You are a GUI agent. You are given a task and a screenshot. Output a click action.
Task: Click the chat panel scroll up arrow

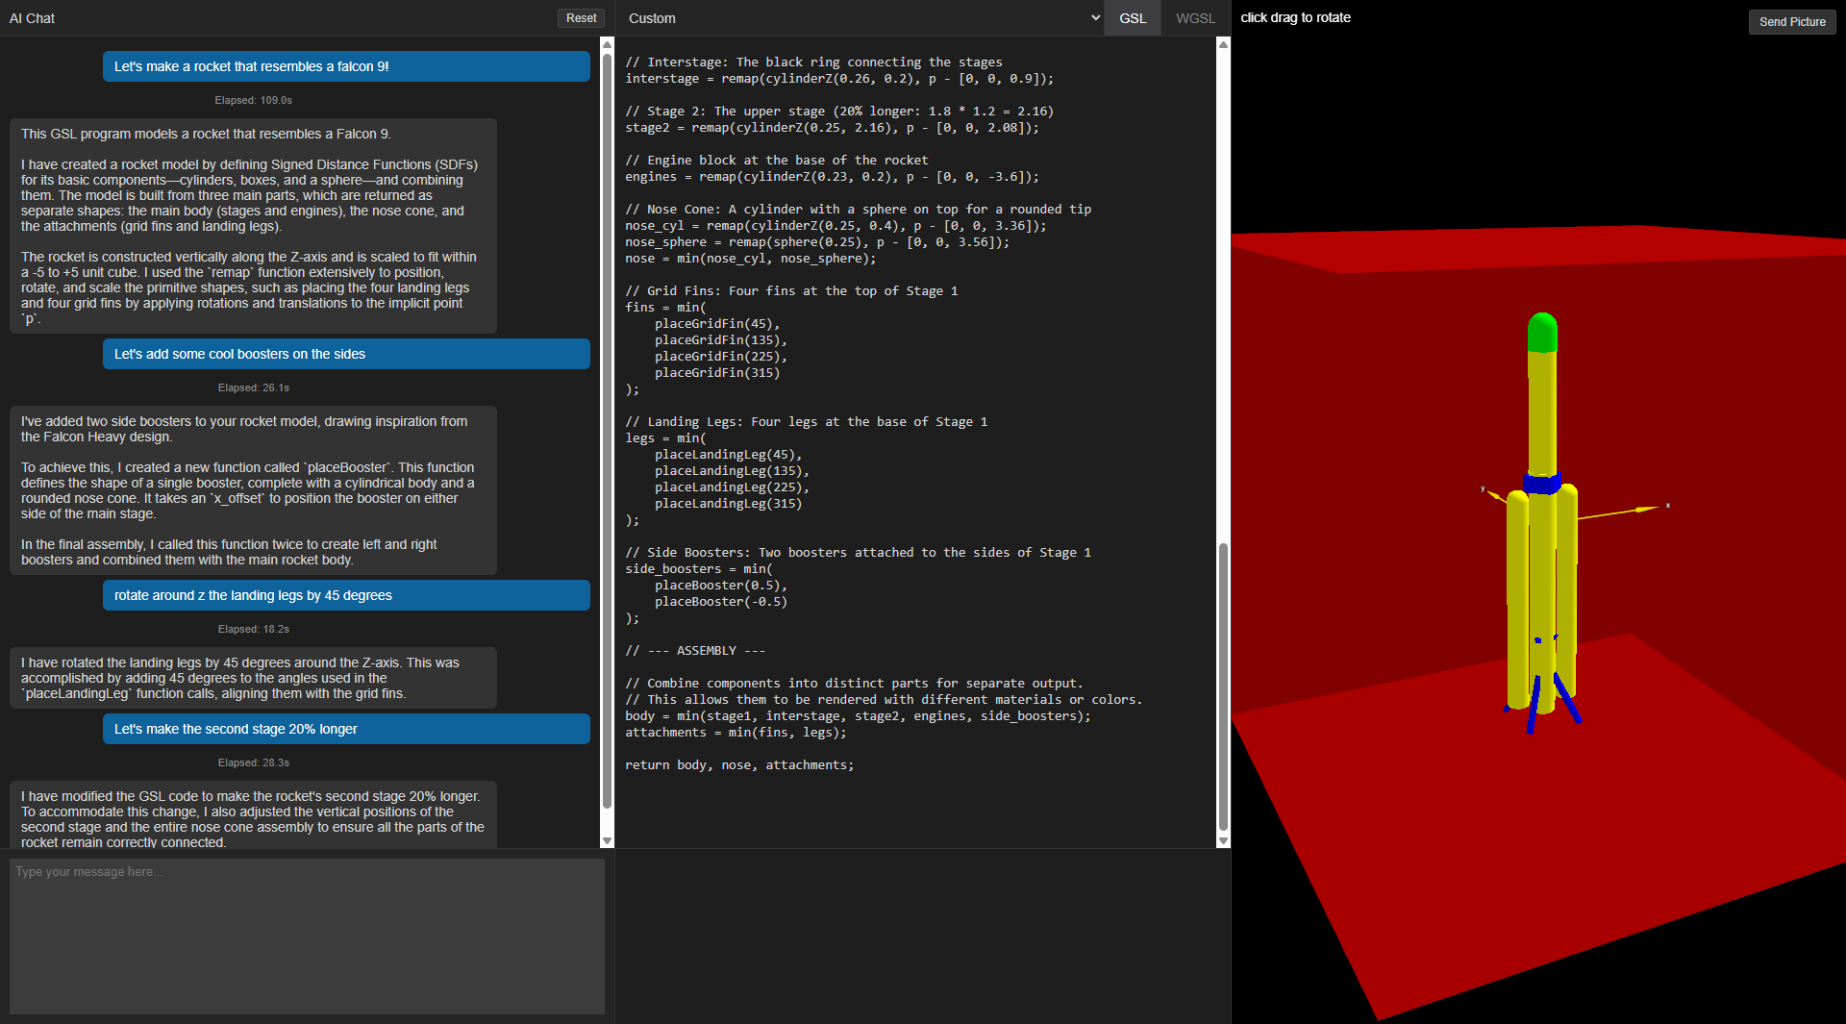pyautogui.click(x=607, y=44)
